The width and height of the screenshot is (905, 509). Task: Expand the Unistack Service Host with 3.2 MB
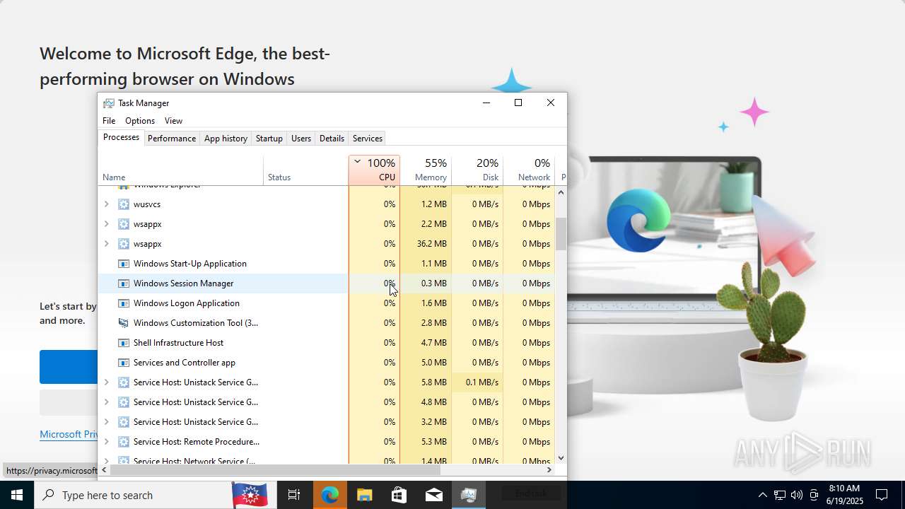106,422
